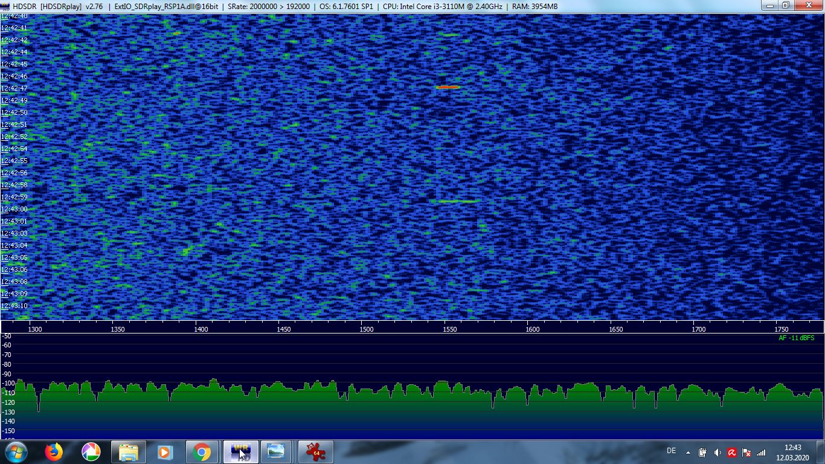Open the Action Center flag tray icon
The image size is (825, 464).
pyautogui.click(x=746, y=452)
